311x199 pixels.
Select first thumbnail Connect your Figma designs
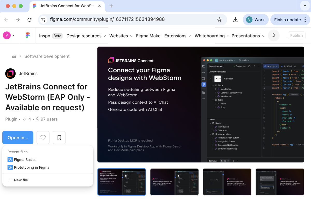(x=122, y=182)
